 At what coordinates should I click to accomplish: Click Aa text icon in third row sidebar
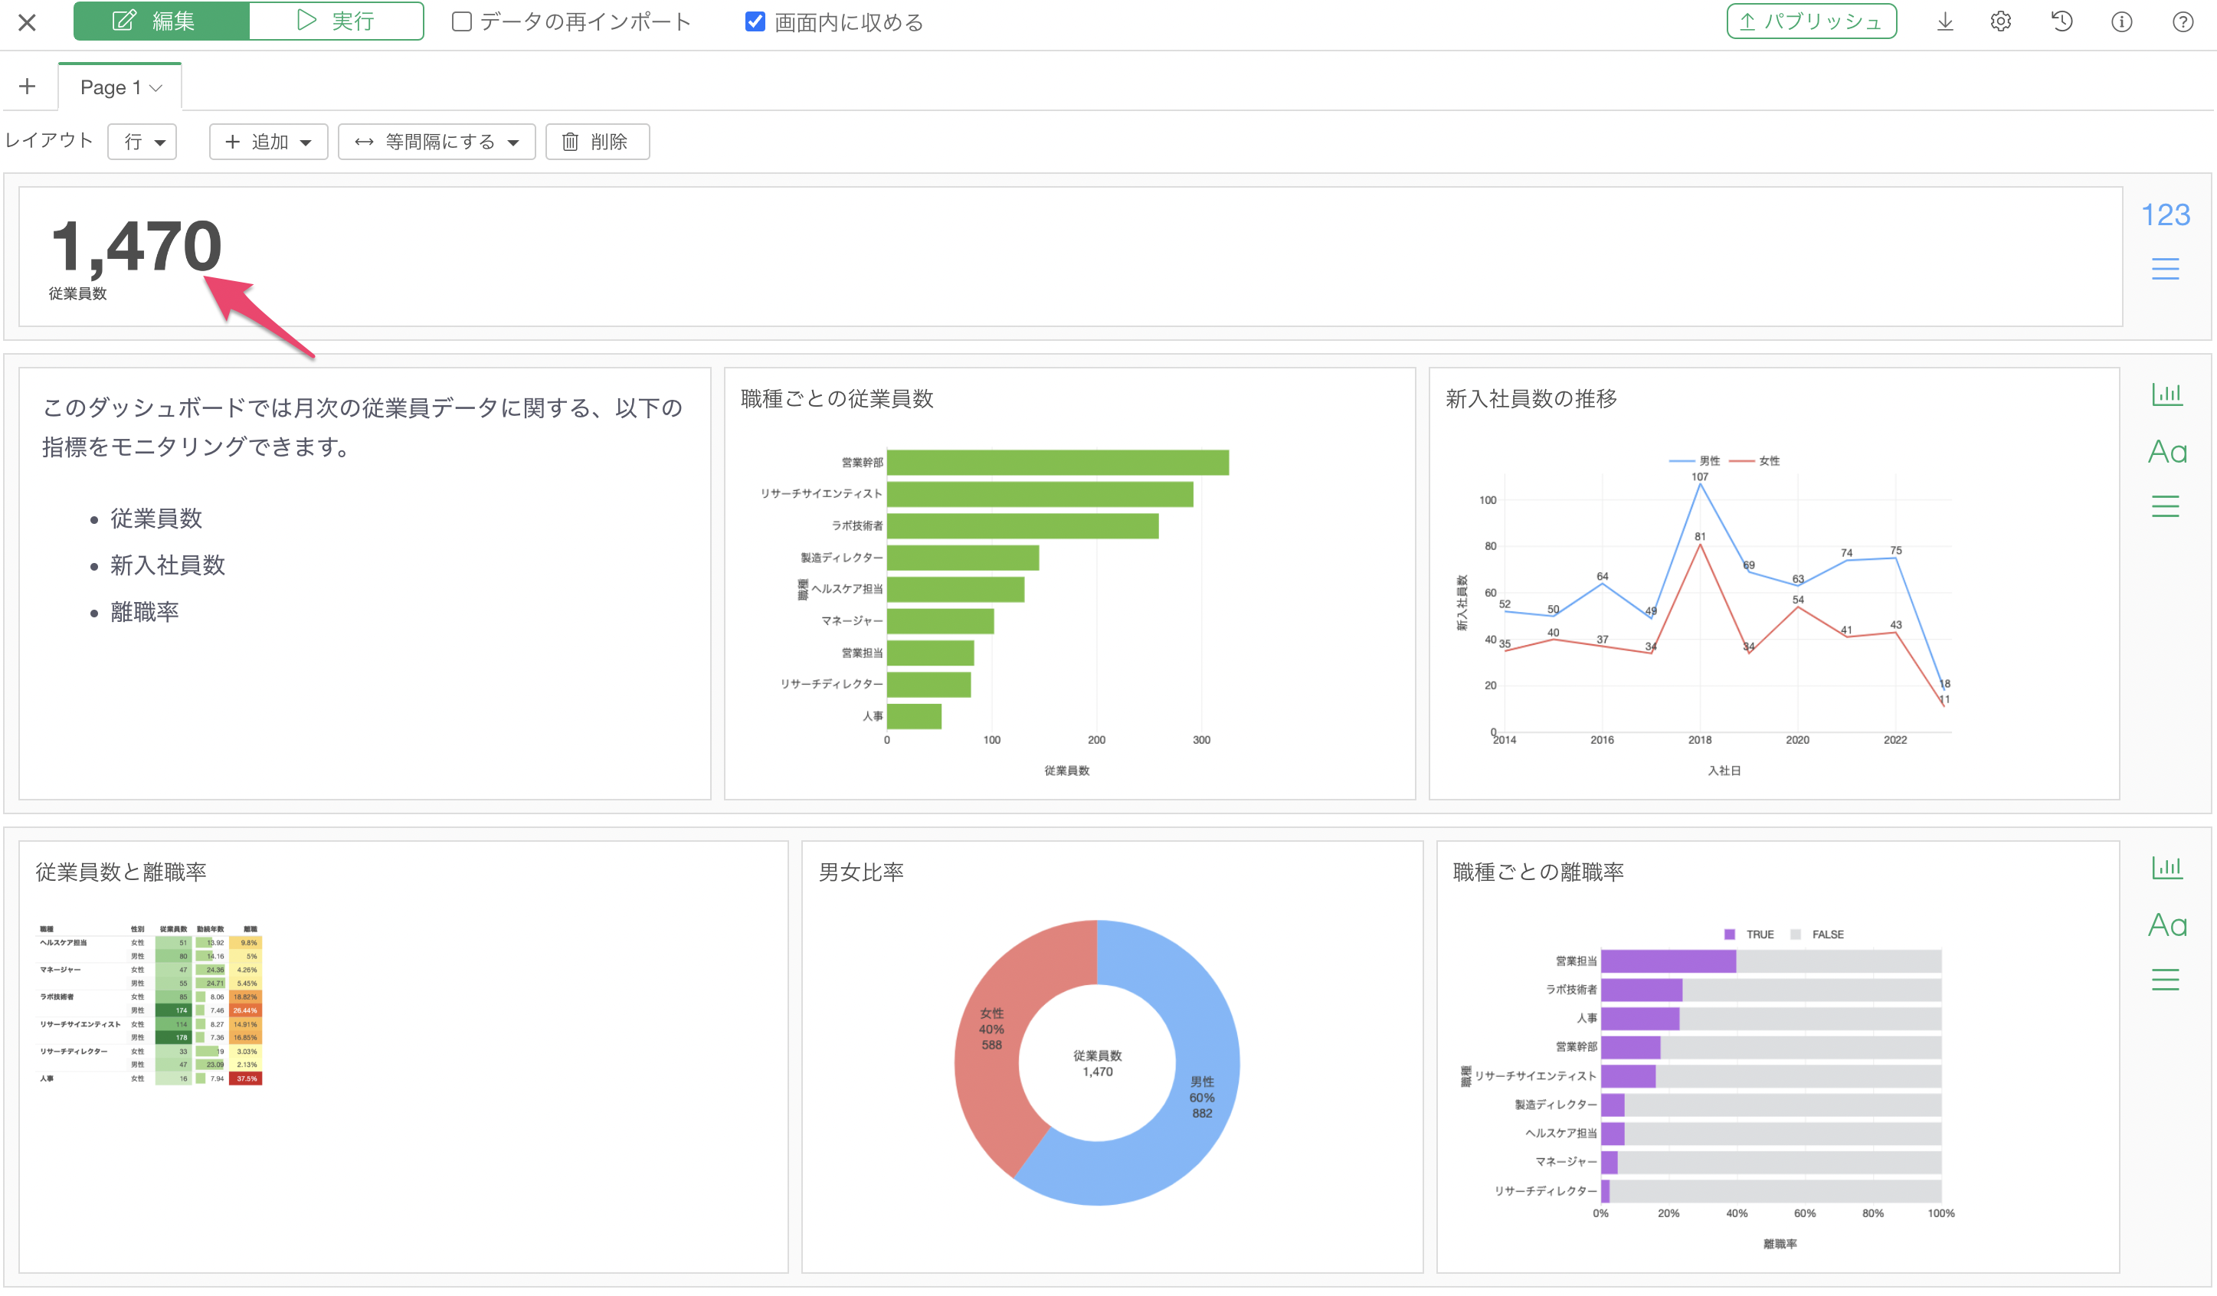click(x=2167, y=925)
